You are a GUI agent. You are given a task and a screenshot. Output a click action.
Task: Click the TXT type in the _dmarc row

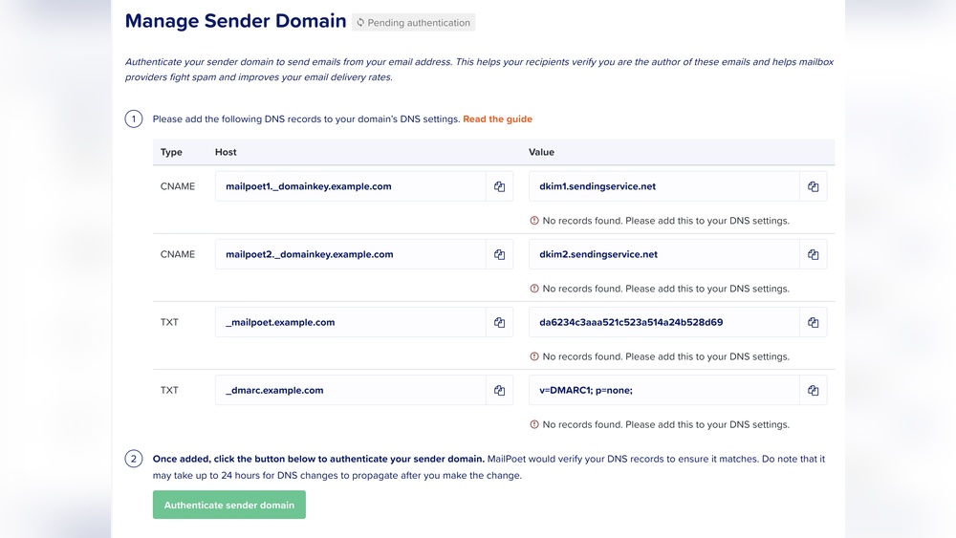pos(169,391)
